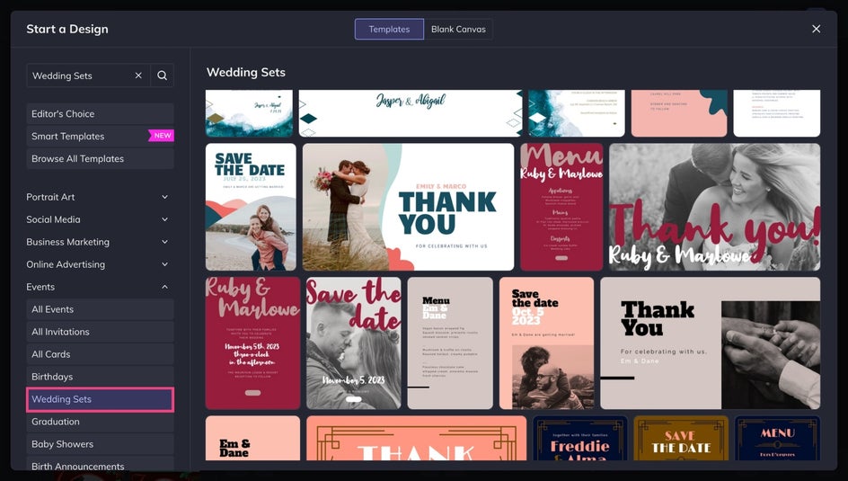
Task: Close the Start a Design dialog
Action: click(816, 29)
